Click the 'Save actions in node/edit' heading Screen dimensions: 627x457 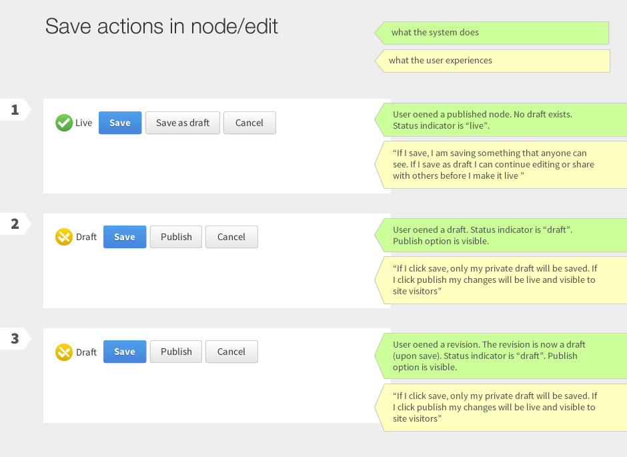coord(161,26)
